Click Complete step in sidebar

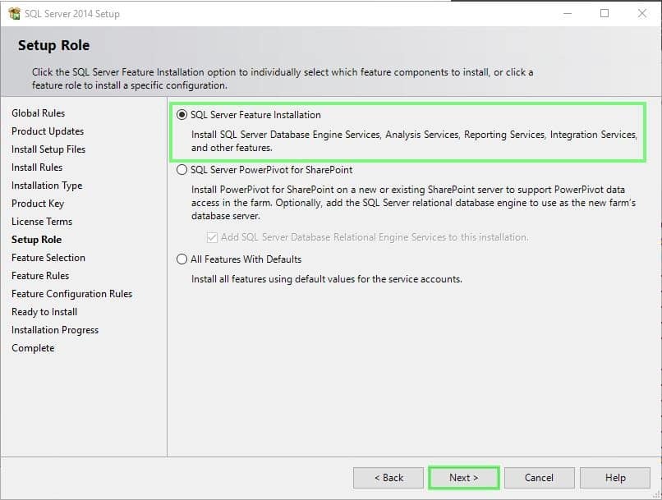click(33, 348)
